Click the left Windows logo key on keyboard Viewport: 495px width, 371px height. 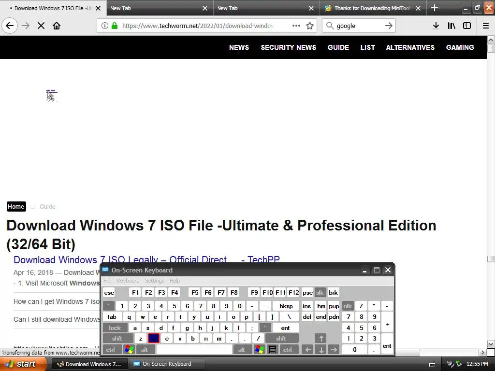click(x=129, y=350)
